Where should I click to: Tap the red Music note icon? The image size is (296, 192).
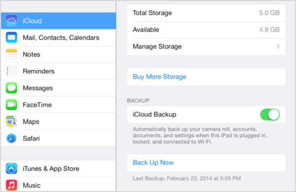[11, 185]
